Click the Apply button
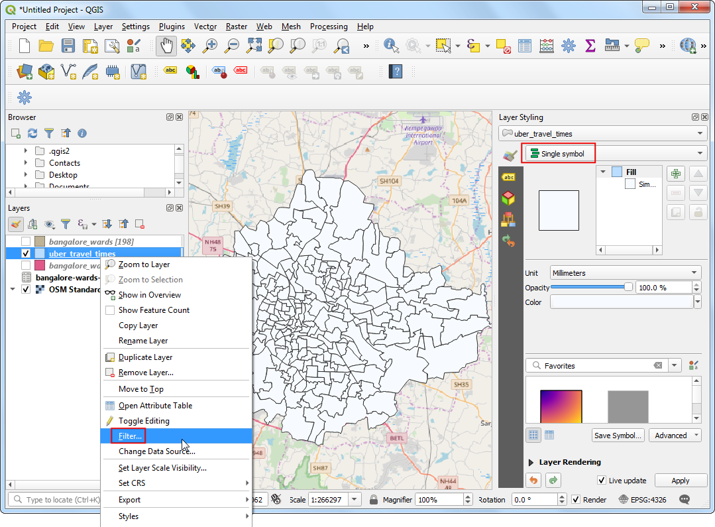The height and width of the screenshot is (527, 715). (x=680, y=481)
